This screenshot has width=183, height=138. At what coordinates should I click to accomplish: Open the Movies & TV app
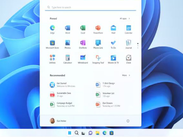(x=113, y=59)
